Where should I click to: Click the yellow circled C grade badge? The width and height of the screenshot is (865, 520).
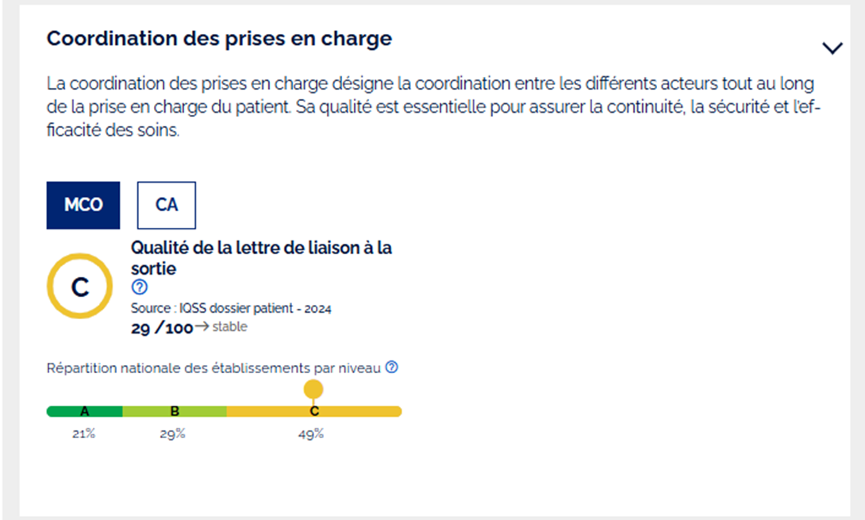click(80, 287)
